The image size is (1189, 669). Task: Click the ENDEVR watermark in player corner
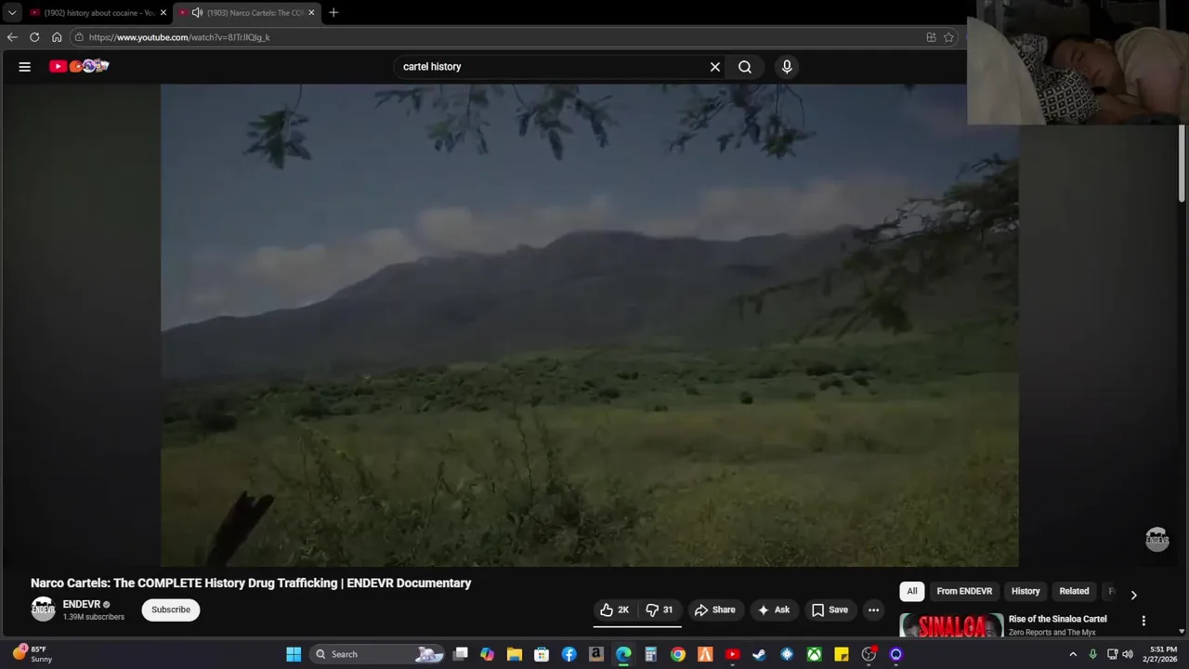tap(1156, 539)
